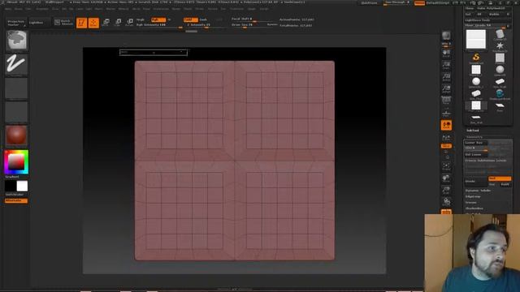Open the red material sphere picker
This screenshot has height=292, width=520.
pyautogui.click(x=16, y=135)
